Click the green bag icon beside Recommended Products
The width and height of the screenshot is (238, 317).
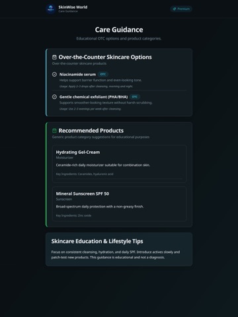54,131
